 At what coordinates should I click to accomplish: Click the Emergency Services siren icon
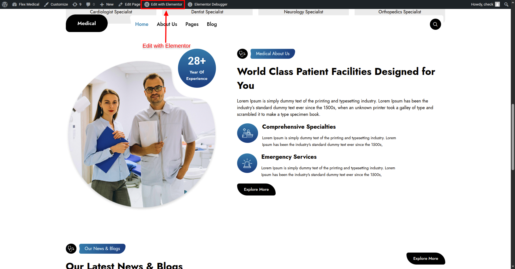pos(247,163)
